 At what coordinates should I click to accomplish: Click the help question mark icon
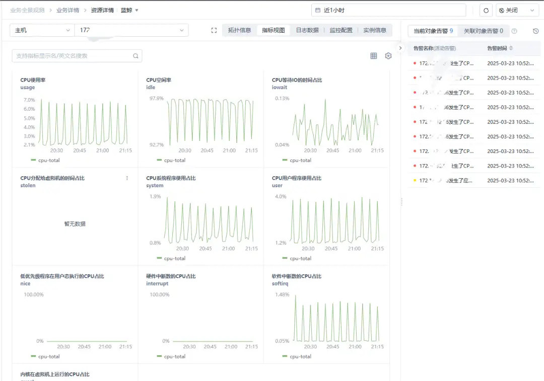click(x=514, y=31)
